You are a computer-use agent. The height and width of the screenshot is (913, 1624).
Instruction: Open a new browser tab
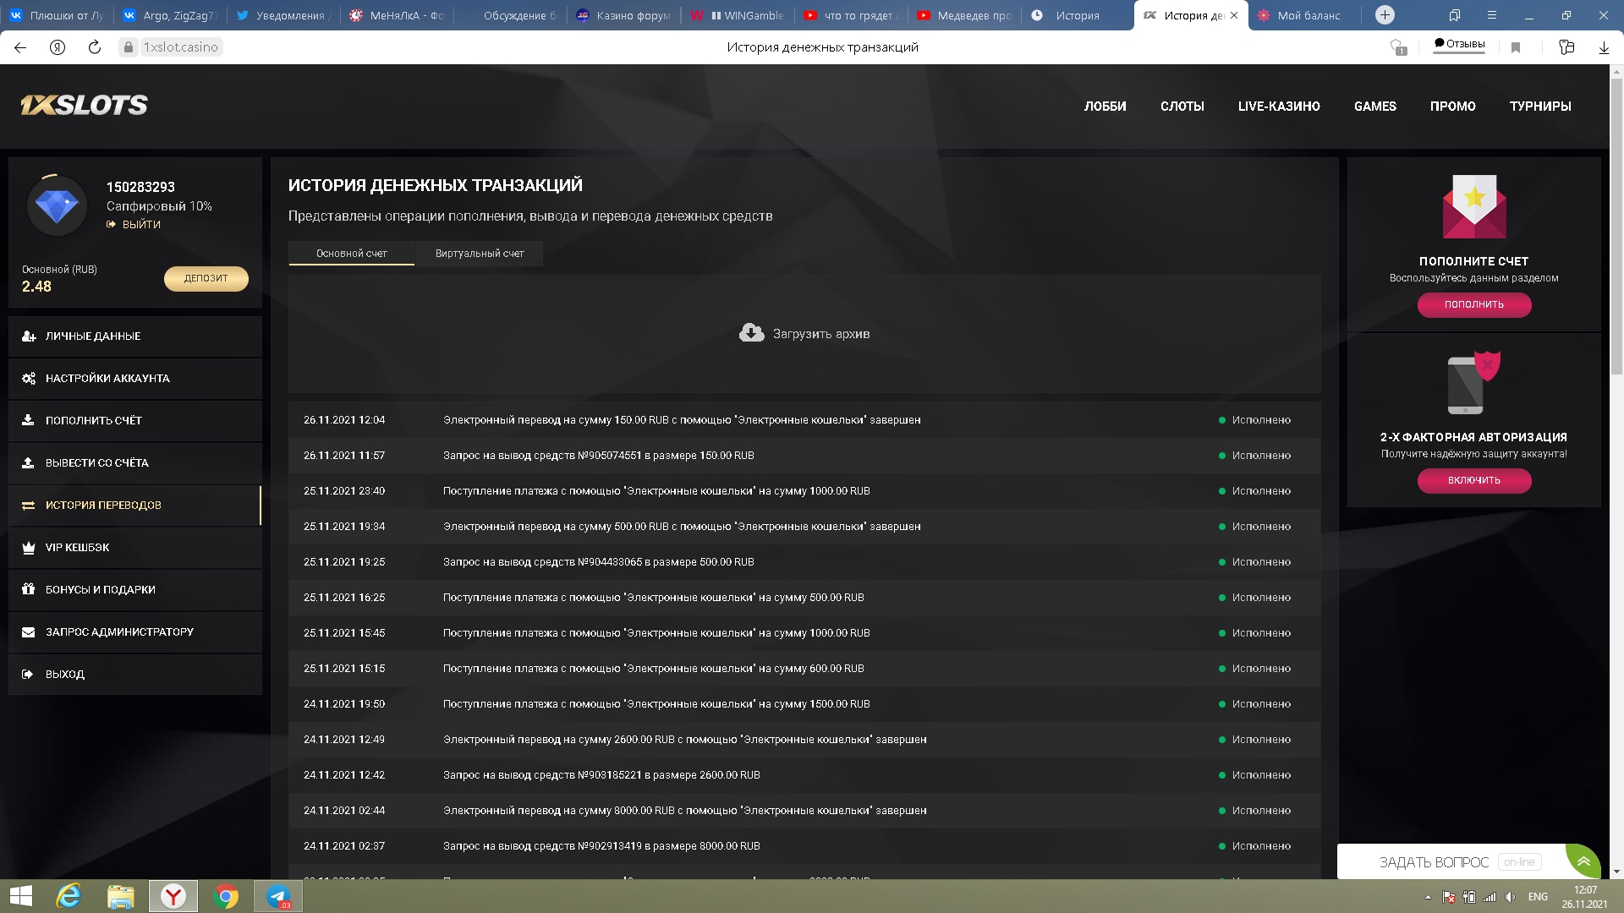click(1385, 15)
